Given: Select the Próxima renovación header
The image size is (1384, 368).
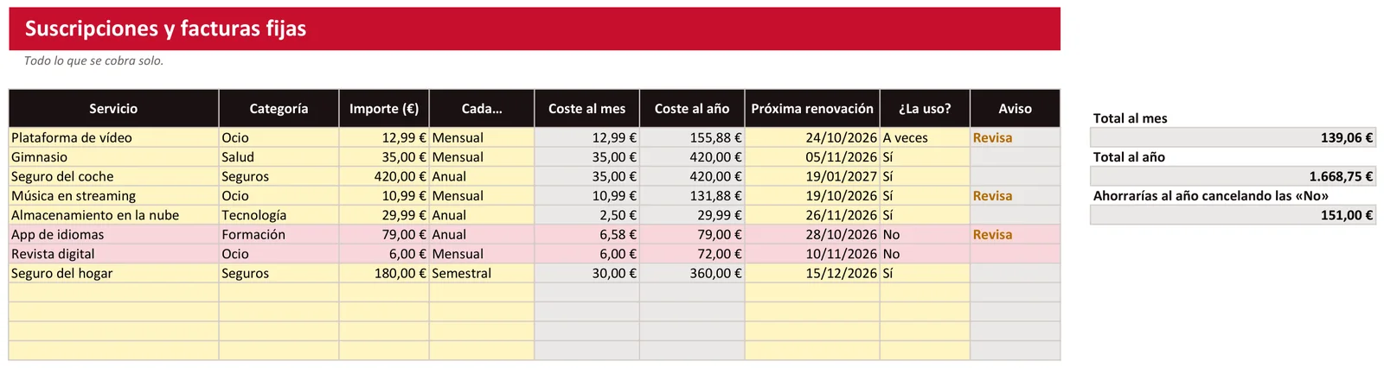Looking at the screenshot, I should click(x=812, y=109).
